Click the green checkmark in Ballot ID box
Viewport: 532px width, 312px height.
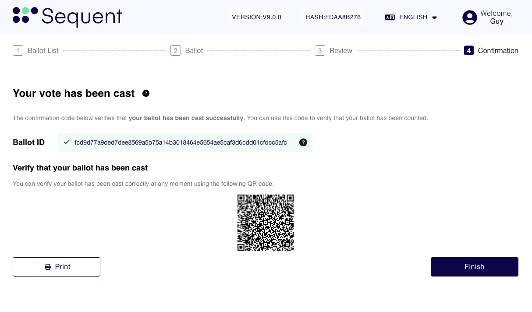[x=67, y=142]
